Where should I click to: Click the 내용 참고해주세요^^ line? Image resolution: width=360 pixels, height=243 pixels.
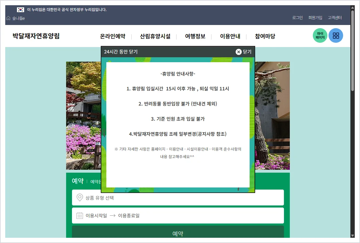click(177, 156)
